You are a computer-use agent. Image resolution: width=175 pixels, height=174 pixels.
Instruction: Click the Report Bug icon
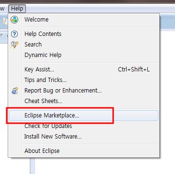tap(15, 91)
